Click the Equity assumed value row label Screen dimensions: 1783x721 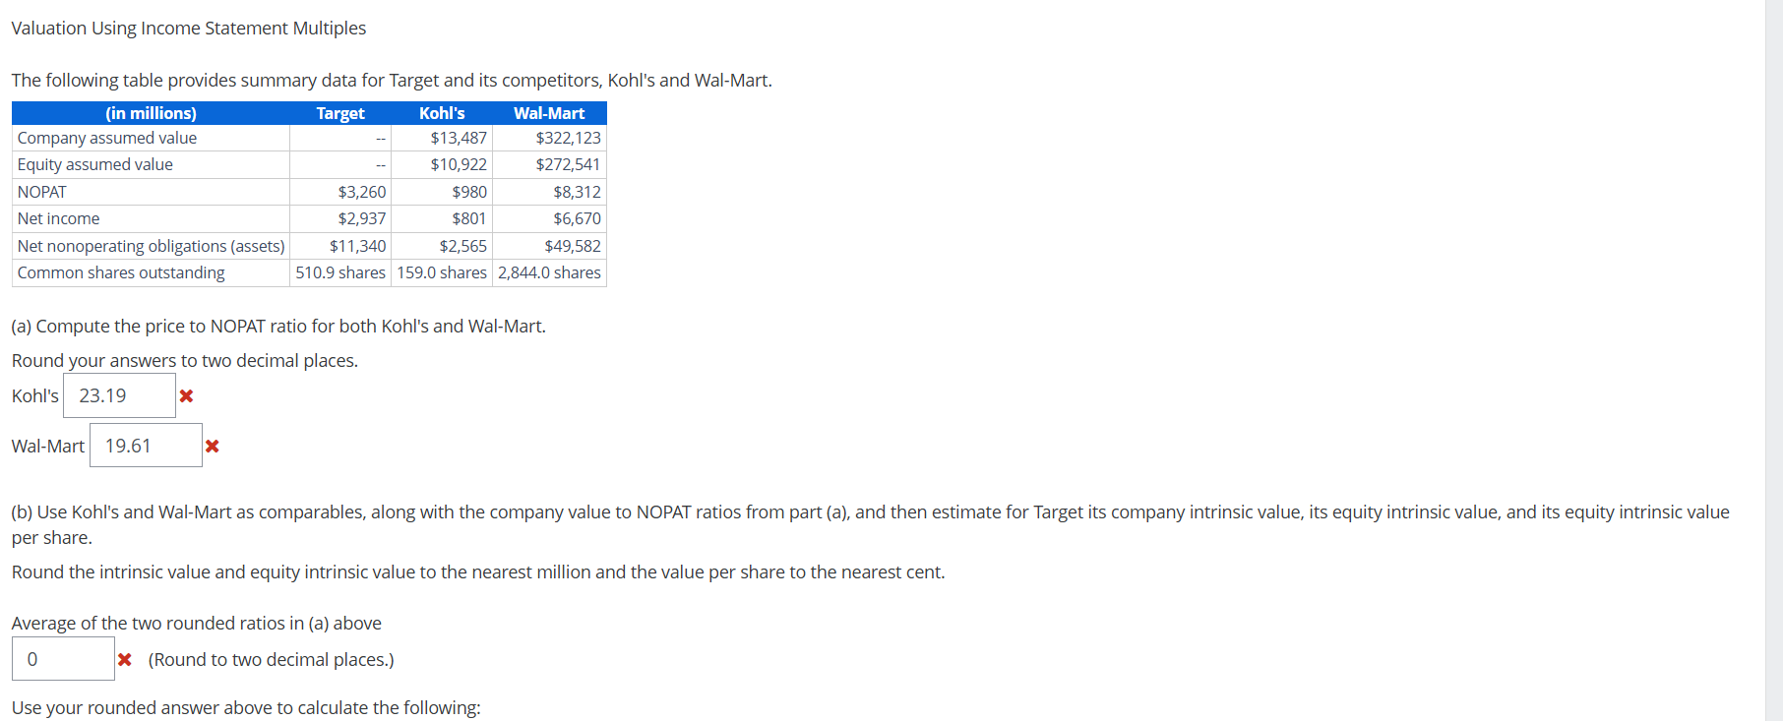(94, 164)
